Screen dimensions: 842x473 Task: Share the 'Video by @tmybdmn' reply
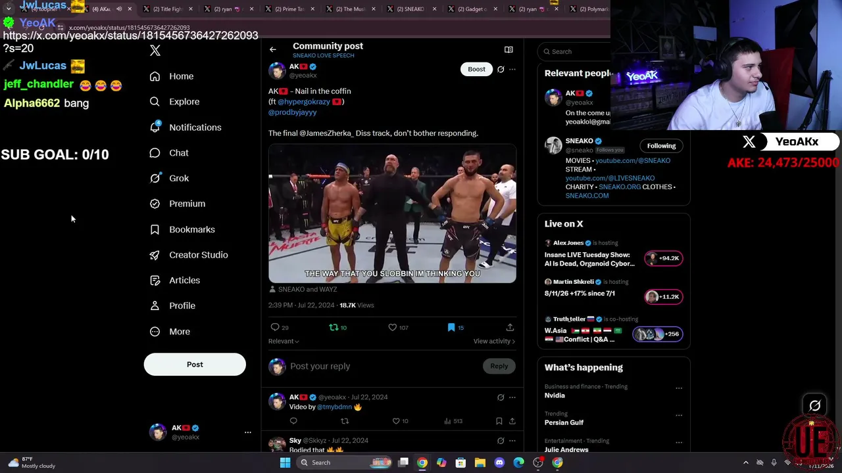(512, 421)
